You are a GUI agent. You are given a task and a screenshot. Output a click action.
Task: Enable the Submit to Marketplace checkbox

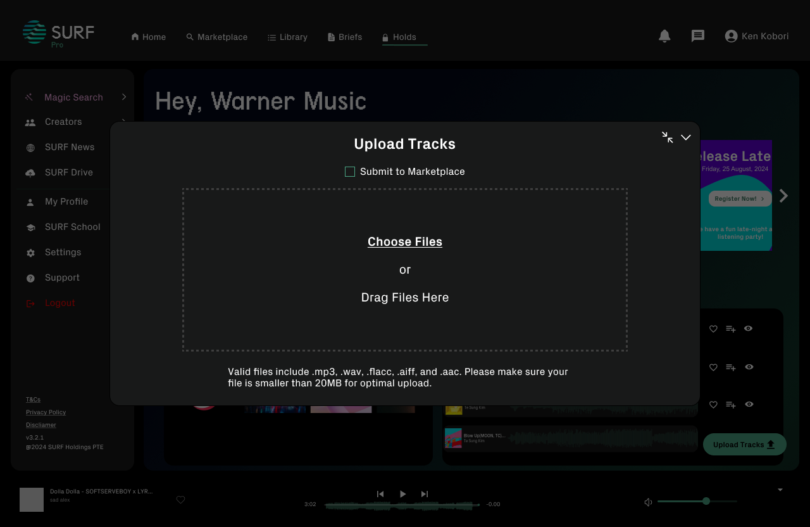[350, 172]
